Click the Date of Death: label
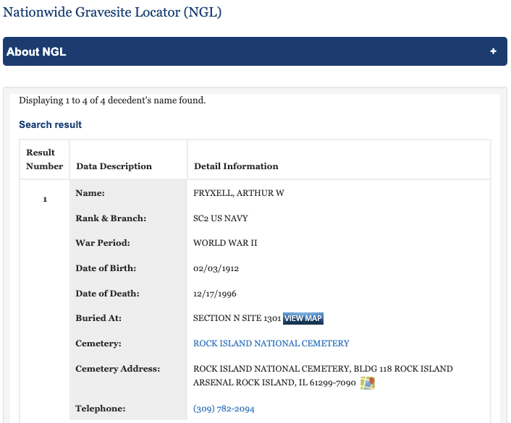The height and width of the screenshot is (423, 511). pyautogui.click(x=108, y=294)
